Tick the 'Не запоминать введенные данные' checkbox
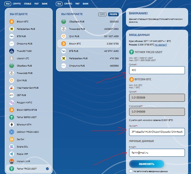 pos(131,171)
